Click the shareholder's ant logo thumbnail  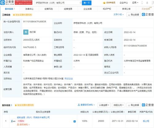(x=13, y=121)
